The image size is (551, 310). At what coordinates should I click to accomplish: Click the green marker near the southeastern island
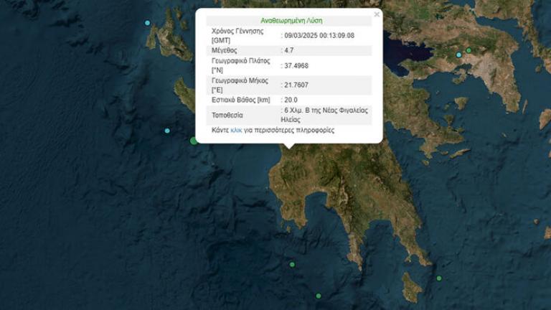(x=439, y=278)
